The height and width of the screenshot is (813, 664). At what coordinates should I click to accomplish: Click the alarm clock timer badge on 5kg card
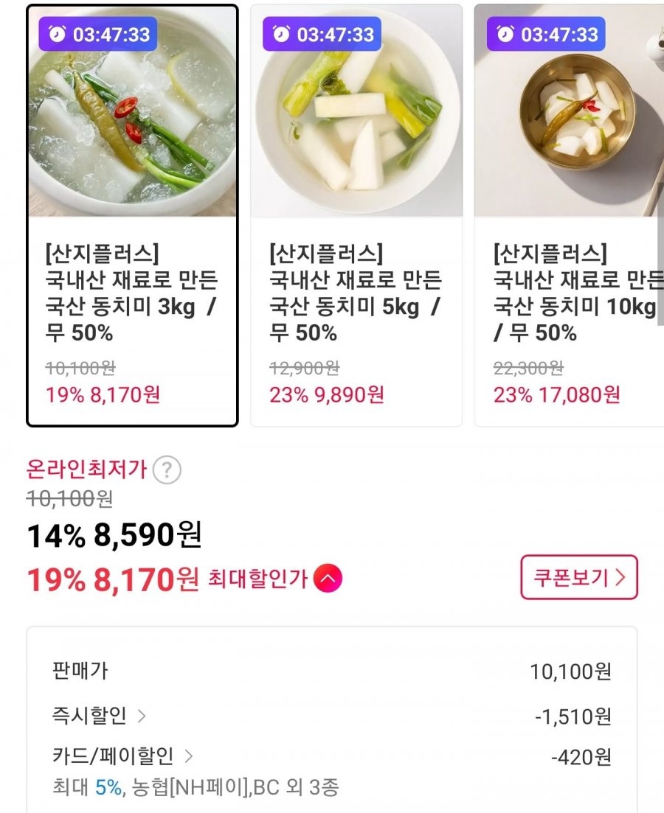322,34
